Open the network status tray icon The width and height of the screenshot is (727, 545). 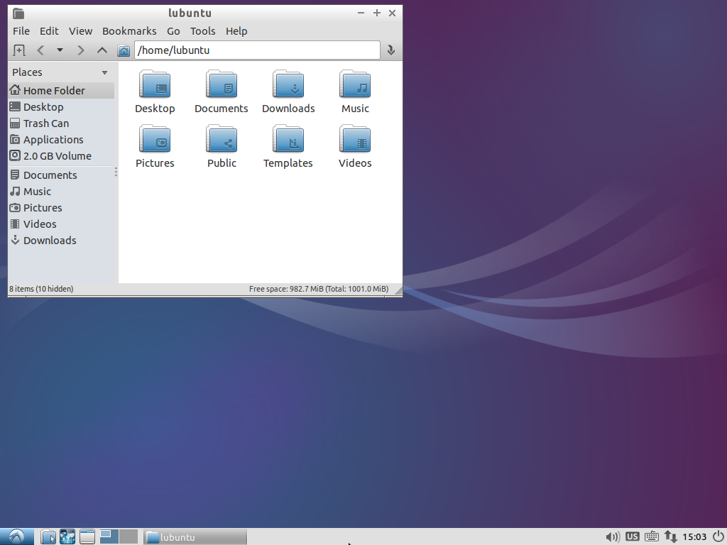670,536
